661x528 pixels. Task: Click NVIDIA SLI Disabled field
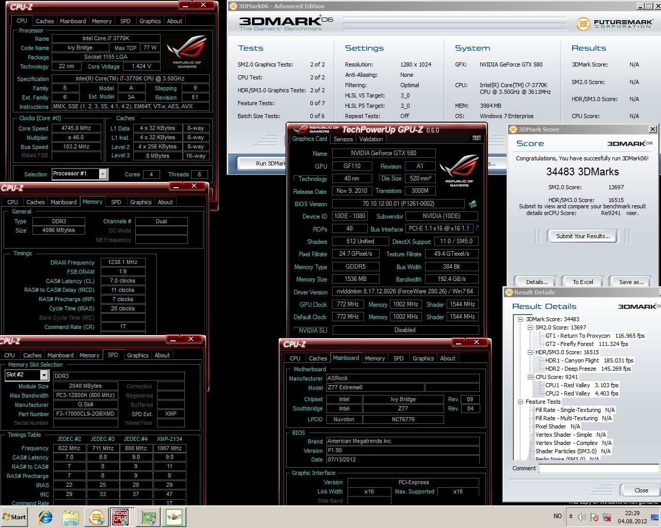click(x=405, y=330)
